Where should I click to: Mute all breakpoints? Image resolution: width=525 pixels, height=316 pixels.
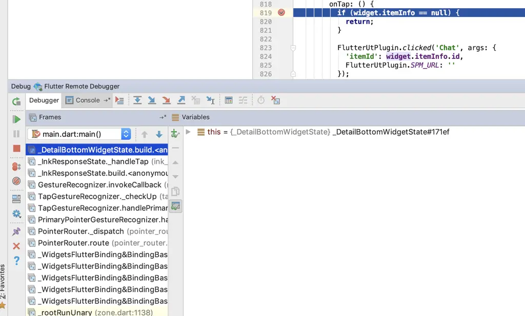click(x=16, y=181)
